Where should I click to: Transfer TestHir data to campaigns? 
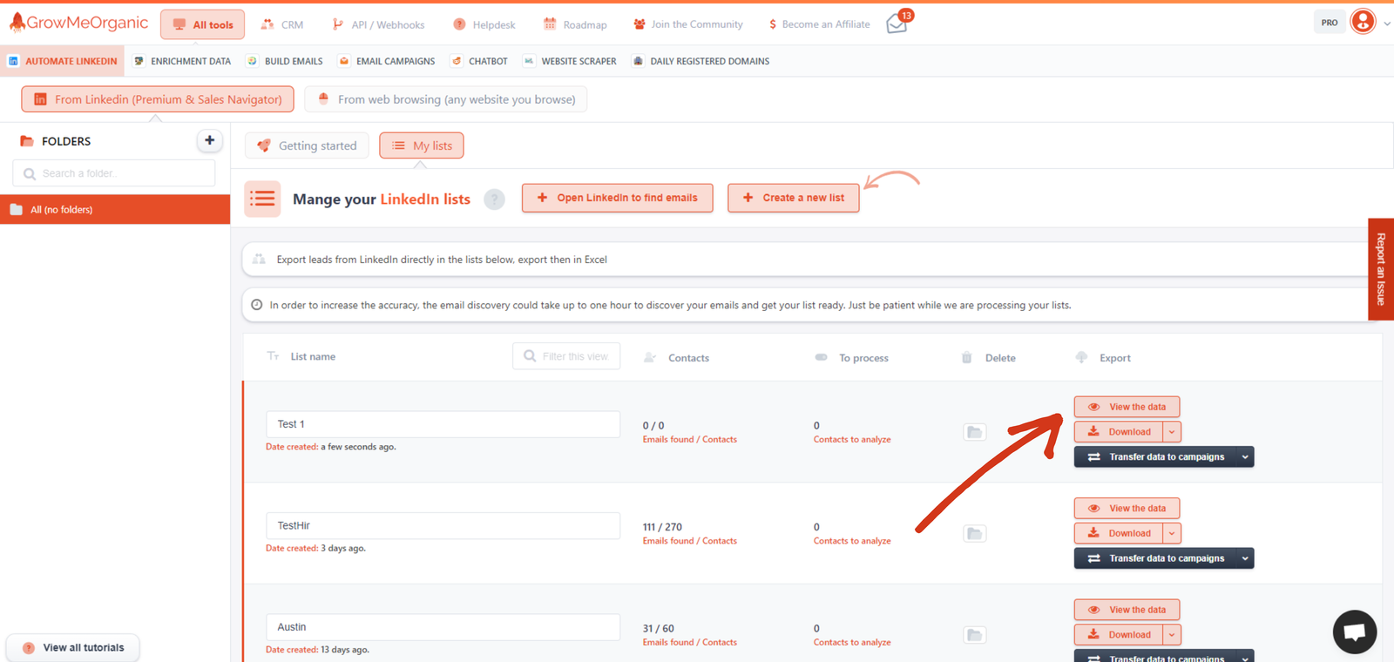coord(1155,558)
